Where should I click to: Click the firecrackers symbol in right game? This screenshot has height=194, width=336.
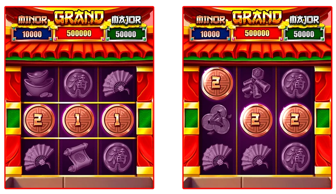pos(256,83)
